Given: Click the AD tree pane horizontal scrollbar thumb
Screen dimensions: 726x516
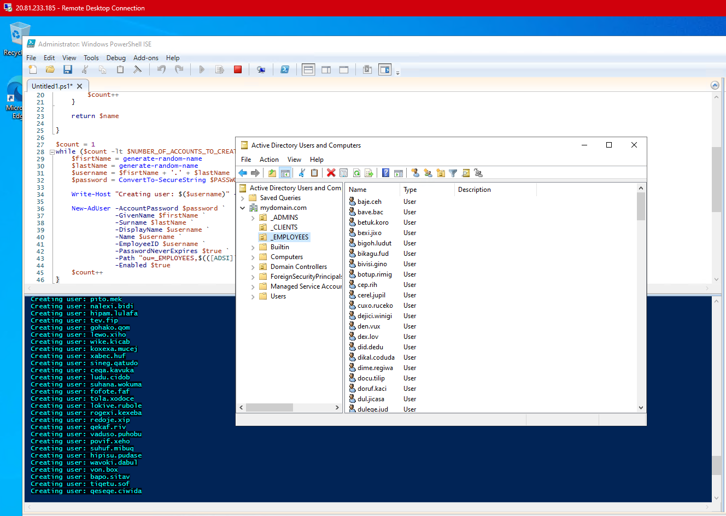Looking at the screenshot, I should (270, 408).
